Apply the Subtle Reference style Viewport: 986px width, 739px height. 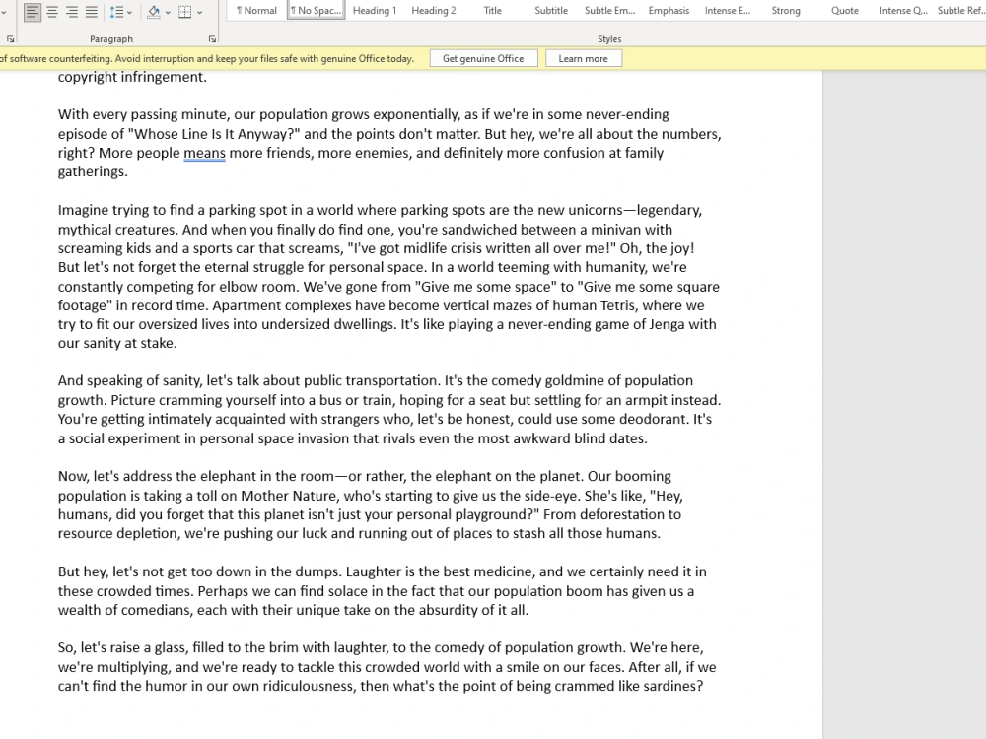(960, 10)
